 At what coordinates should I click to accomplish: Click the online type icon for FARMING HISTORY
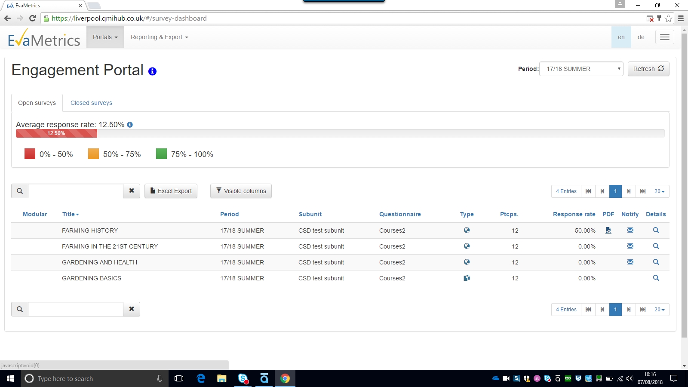click(467, 230)
